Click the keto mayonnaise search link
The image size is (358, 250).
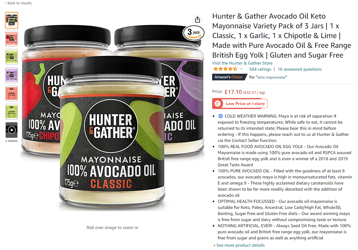271,77
